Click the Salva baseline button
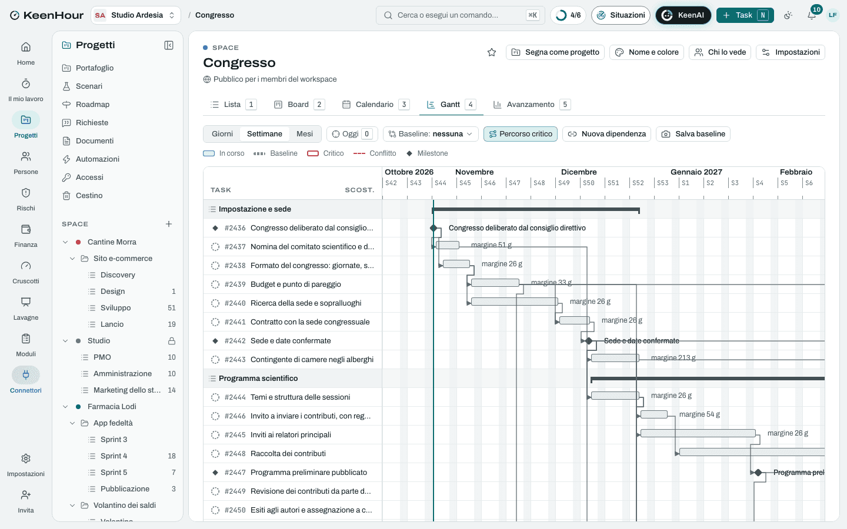This screenshot has width=847, height=529. [693, 134]
